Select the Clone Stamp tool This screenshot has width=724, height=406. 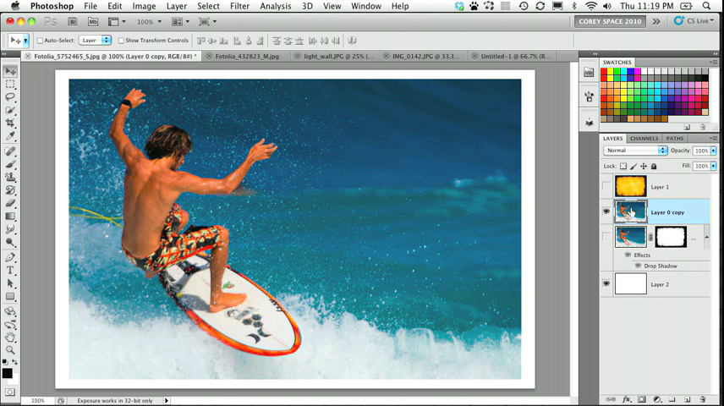pos(10,177)
